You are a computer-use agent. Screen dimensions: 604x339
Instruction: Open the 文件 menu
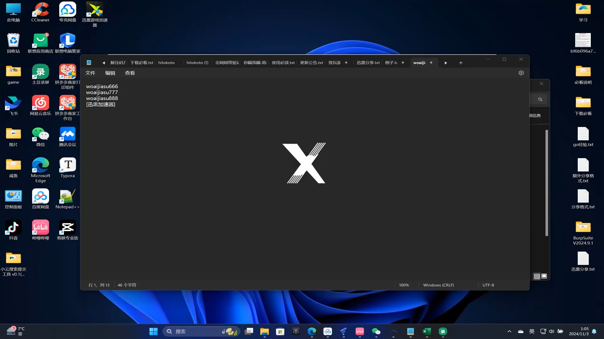(90, 73)
